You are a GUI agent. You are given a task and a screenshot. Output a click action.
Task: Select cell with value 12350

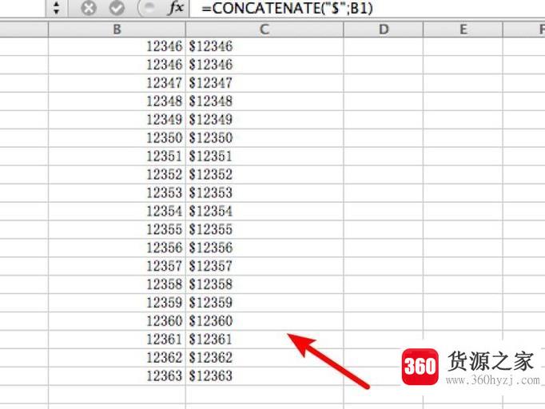coord(117,138)
